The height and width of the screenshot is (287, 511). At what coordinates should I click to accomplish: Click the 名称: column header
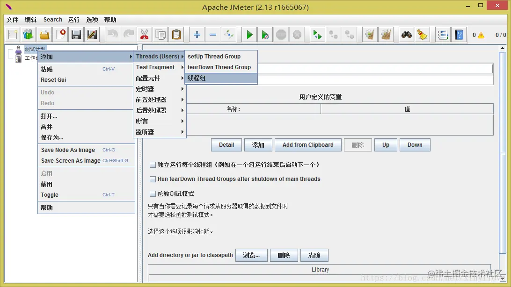coord(254,109)
